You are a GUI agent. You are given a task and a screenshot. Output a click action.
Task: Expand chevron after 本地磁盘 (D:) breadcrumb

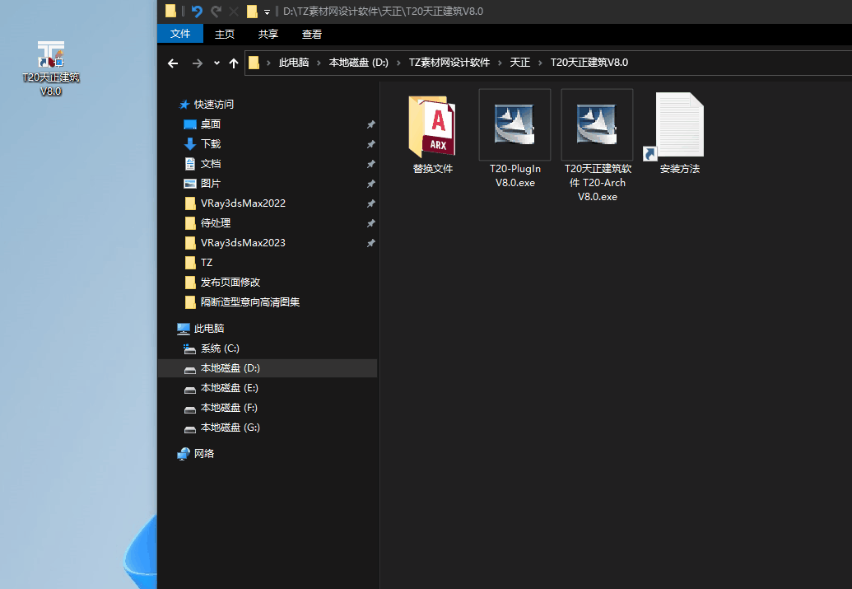tap(398, 63)
